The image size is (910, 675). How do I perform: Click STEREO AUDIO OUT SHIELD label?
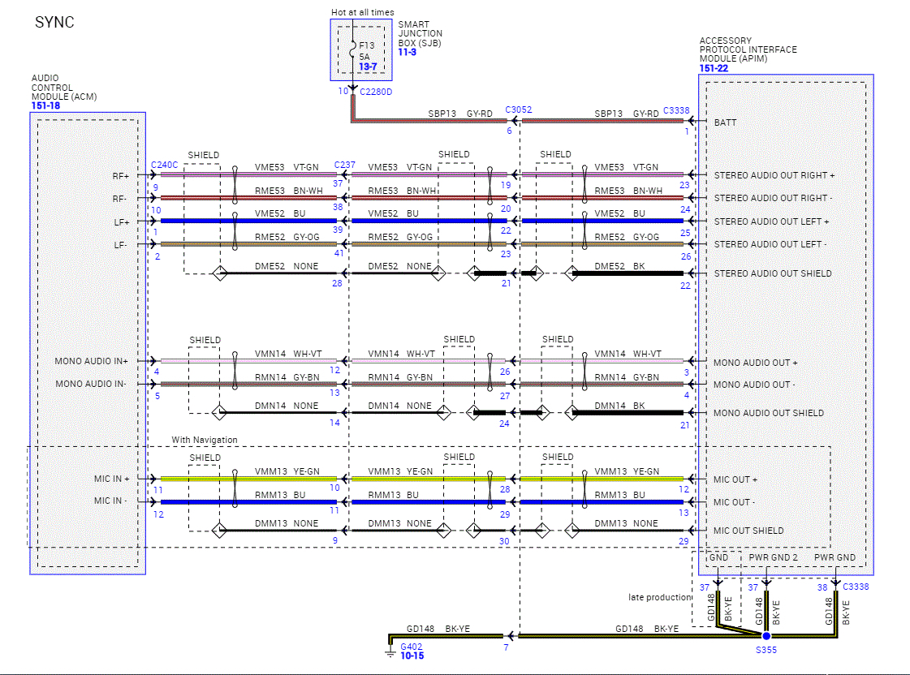coord(773,273)
